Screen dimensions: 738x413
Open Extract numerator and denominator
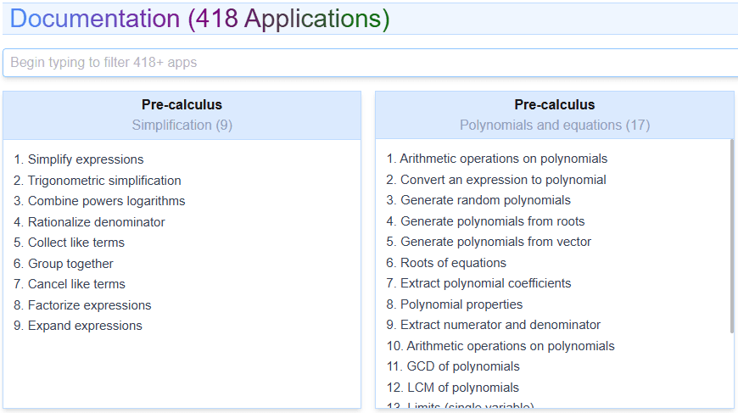click(x=500, y=325)
